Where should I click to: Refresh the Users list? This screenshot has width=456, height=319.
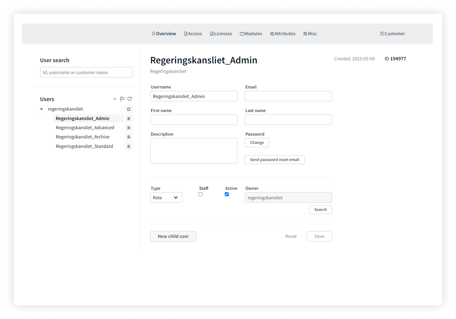click(130, 99)
